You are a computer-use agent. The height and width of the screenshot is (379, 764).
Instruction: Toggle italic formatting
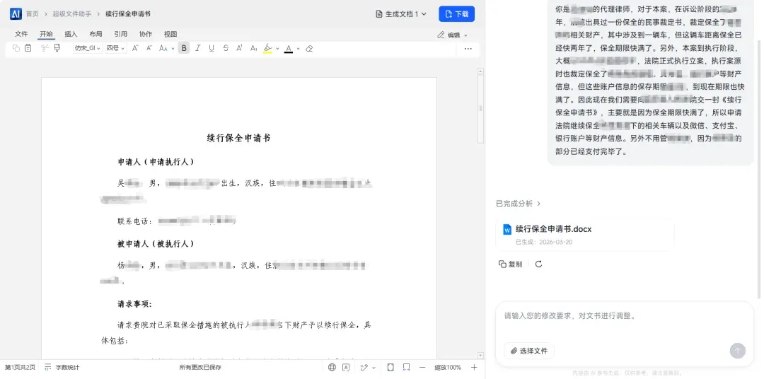tap(197, 48)
